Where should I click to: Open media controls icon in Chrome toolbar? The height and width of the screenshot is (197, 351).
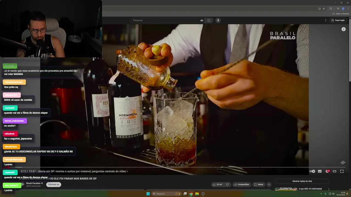point(338,8)
